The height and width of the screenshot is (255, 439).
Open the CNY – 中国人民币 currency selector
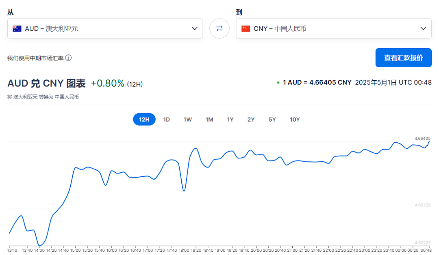tap(334, 28)
